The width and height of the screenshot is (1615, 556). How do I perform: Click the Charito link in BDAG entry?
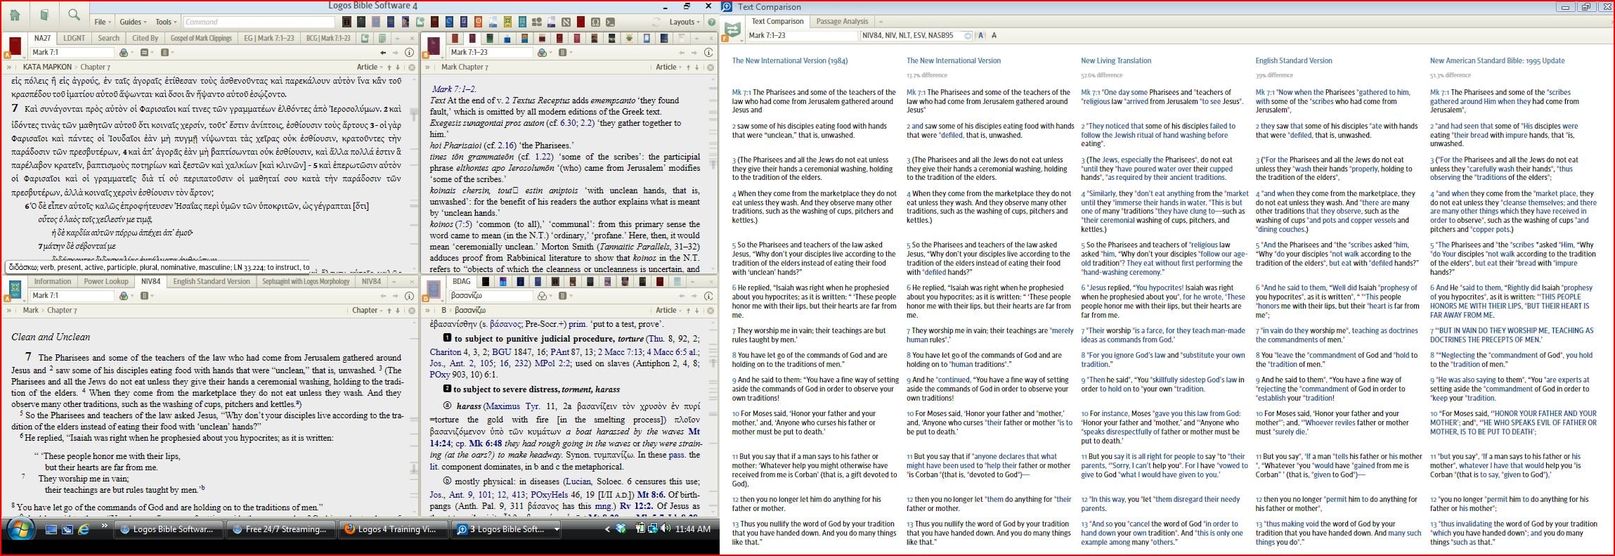pyautogui.click(x=446, y=352)
